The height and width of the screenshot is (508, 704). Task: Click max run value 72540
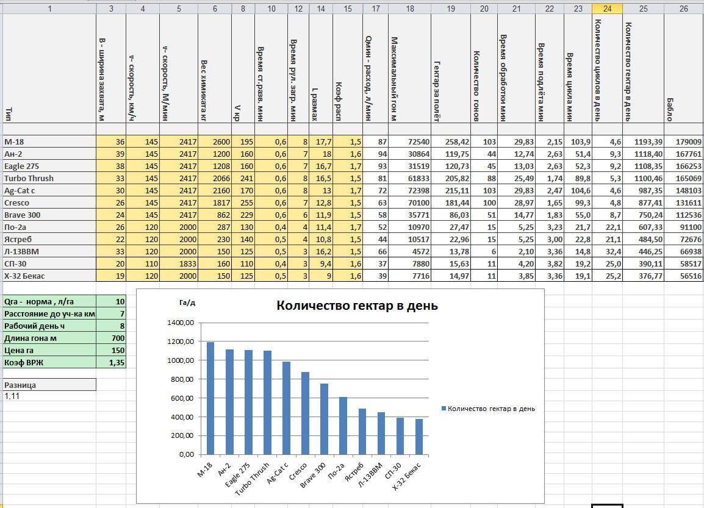[x=409, y=142]
